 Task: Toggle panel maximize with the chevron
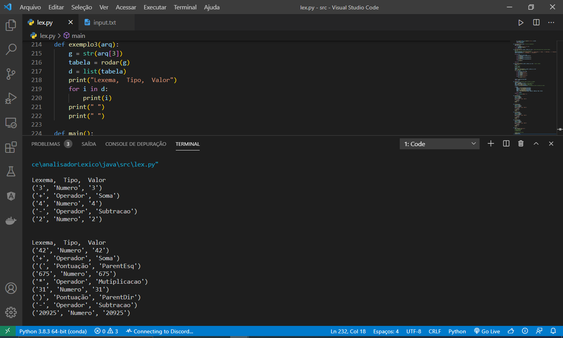tap(536, 143)
